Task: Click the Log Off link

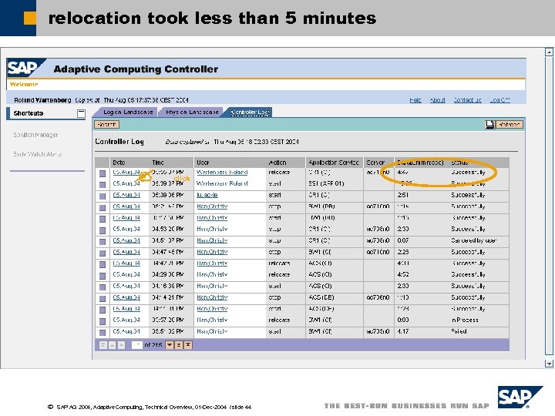Action: pyautogui.click(x=499, y=100)
